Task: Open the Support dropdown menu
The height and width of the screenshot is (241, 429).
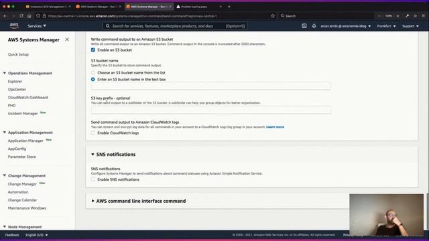Action: 410,26
